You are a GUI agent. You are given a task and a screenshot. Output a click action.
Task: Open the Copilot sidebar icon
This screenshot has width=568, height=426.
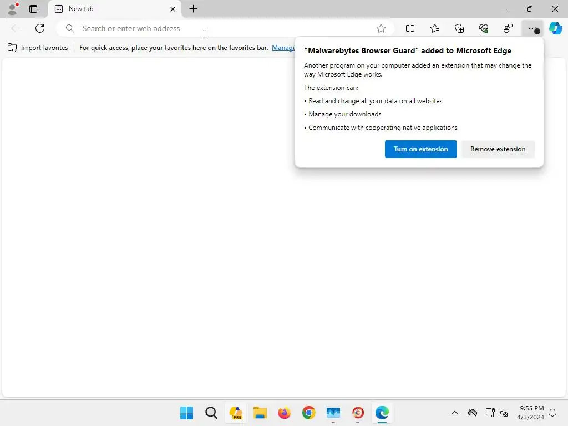[556, 28]
